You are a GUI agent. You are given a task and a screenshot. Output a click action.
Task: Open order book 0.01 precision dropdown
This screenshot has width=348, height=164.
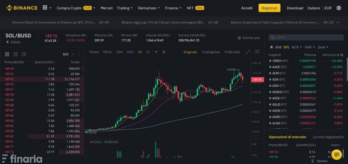(68, 54)
